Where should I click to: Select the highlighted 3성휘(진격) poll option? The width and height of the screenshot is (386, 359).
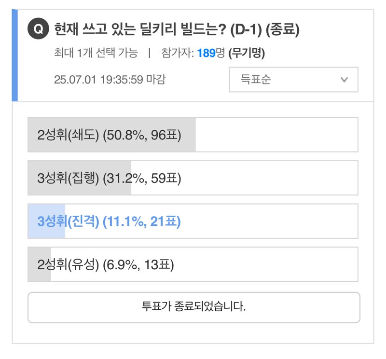point(193,221)
